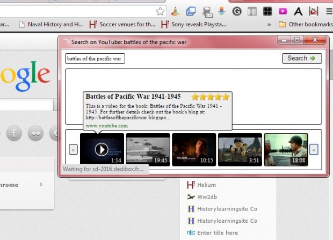Image resolution: width=333 pixels, height=240 pixels.
Task: Open the Lego 3:51 video thumbnail
Action: coord(240,149)
